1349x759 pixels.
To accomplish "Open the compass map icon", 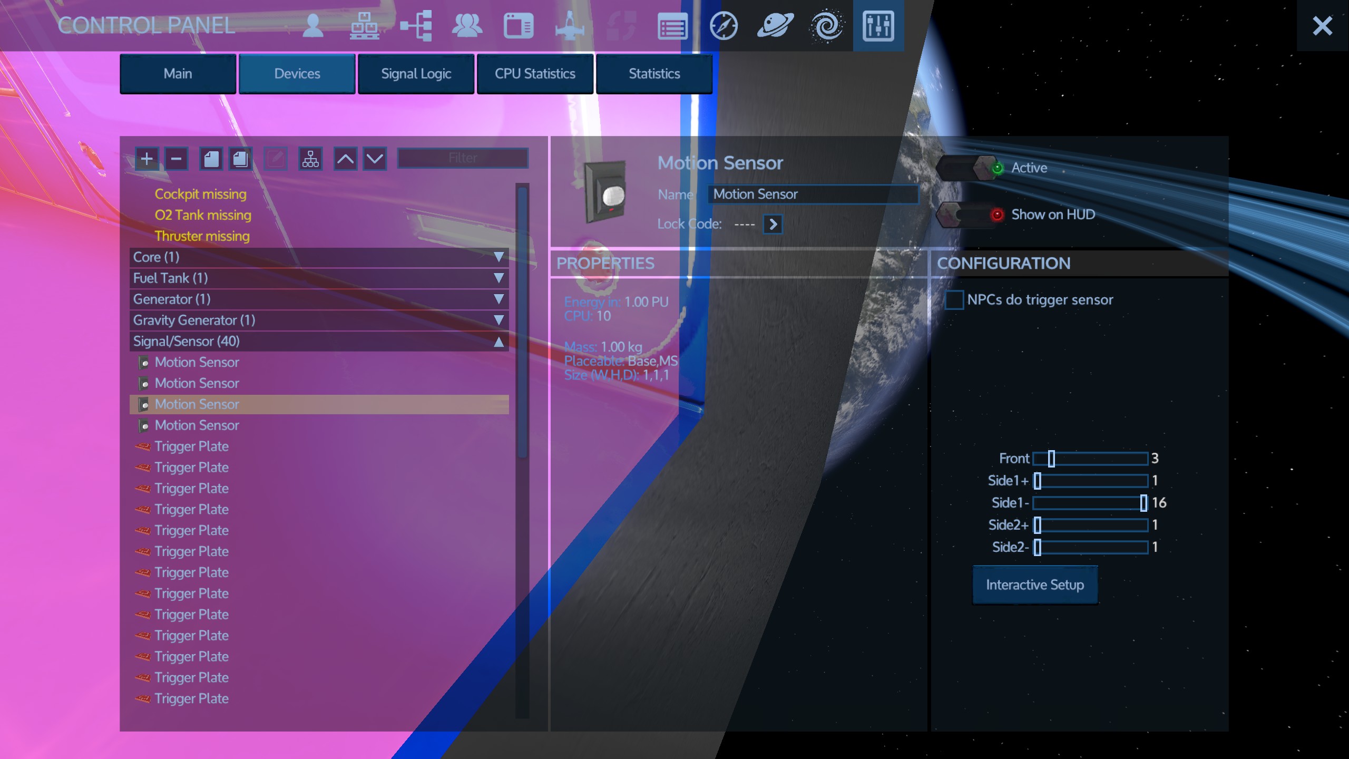I will pyautogui.click(x=724, y=26).
